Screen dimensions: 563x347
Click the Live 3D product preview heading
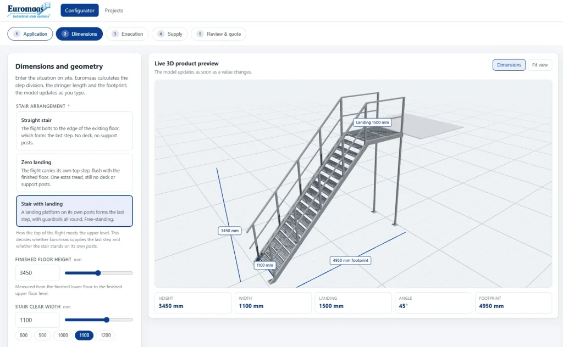click(186, 64)
